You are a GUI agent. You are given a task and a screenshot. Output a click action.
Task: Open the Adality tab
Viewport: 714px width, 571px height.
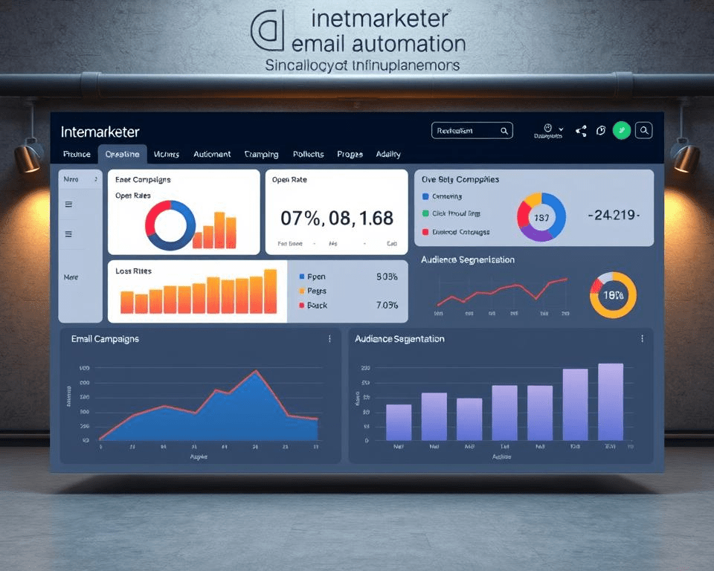[x=388, y=155]
